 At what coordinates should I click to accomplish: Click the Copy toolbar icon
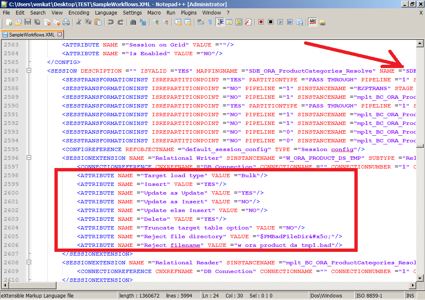[88, 22]
